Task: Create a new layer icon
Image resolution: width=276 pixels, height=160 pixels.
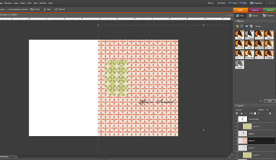Action: point(237,113)
